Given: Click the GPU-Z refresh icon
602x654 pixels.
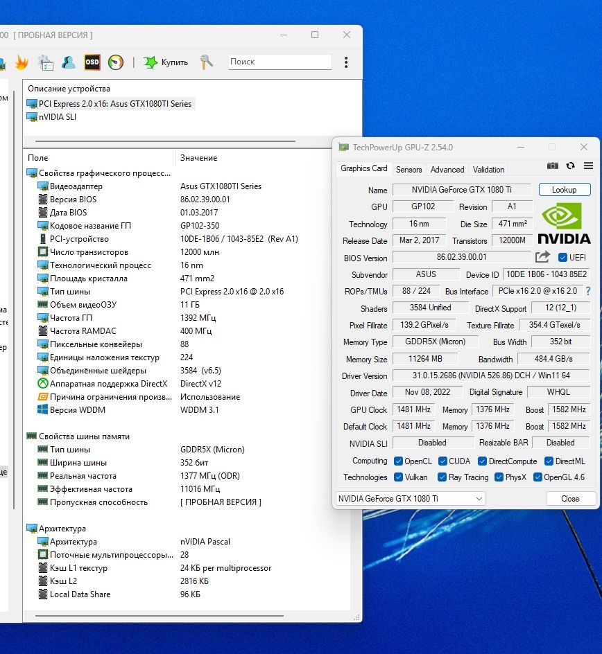Looking at the screenshot, I should (x=570, y=166).
